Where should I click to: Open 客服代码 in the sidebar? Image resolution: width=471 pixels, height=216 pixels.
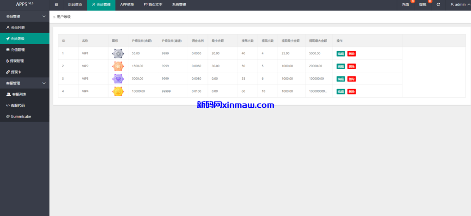tap(25, 105)
